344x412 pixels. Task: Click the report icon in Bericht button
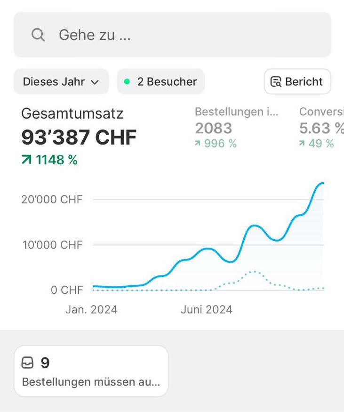[275, 82]
